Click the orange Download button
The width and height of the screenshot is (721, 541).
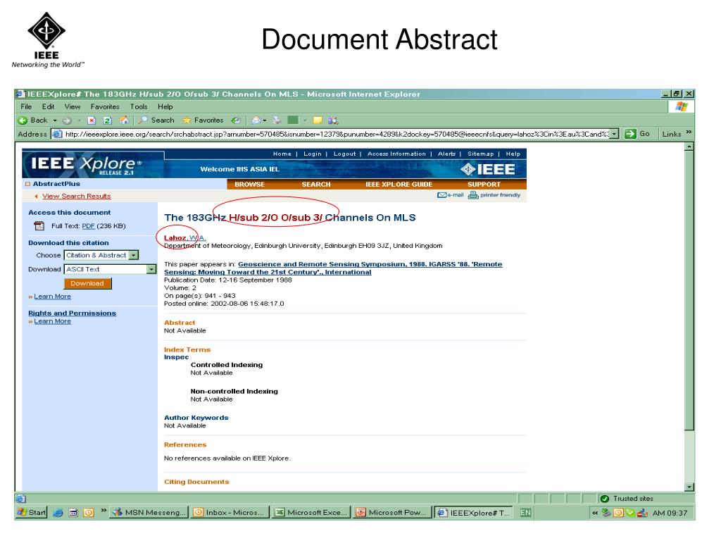click(87, 284)
